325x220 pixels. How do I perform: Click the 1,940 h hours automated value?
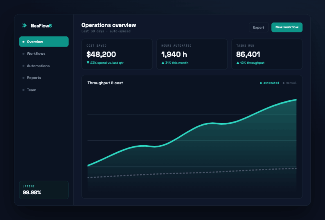(x=174, y=54)
